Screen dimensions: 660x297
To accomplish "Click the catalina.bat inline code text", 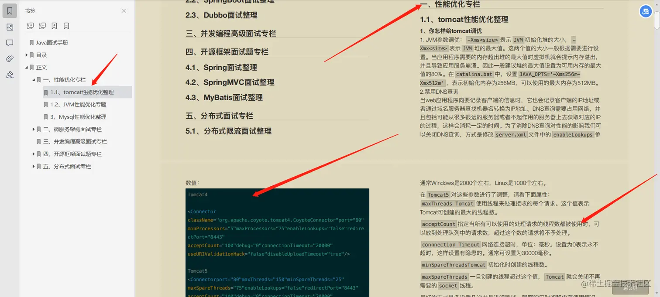I will (x=473, y=74).
